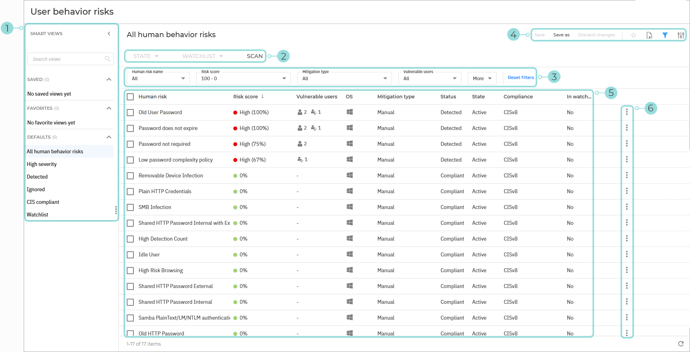The width and height of the screenshot is (690, 352).
Task: Open the Human risk name dropdown
Action: coord(158,78)
